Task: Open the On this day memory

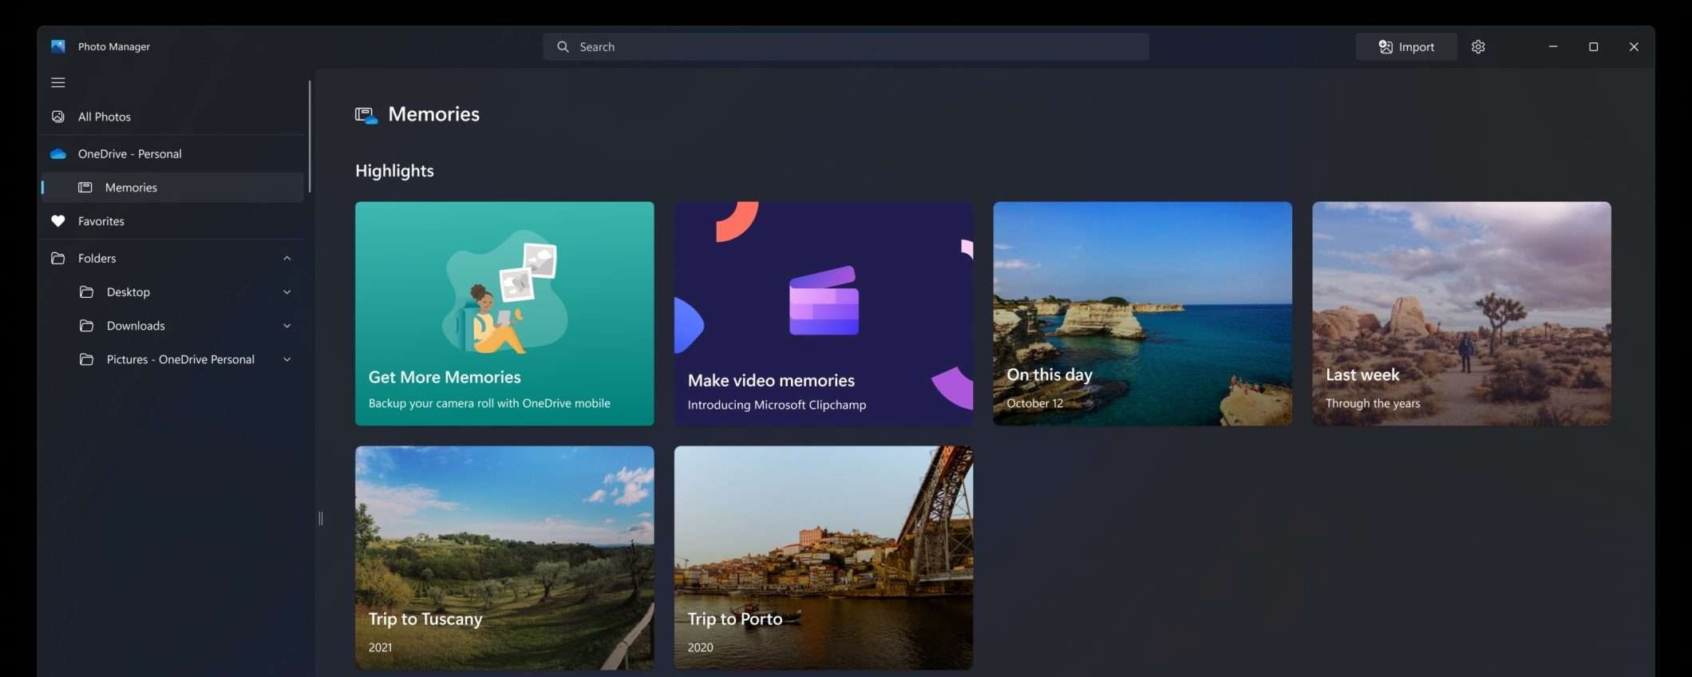Action: [x=1142, y=313]
